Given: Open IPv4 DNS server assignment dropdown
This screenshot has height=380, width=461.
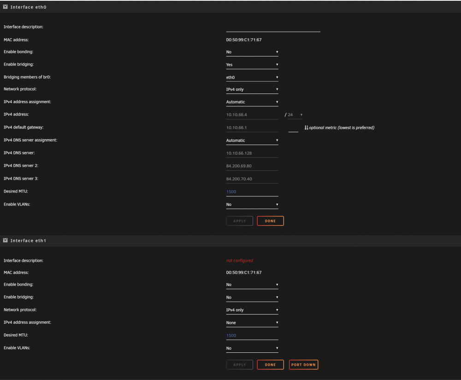Looking at the screenshot, I should click(x=252, y=140).
